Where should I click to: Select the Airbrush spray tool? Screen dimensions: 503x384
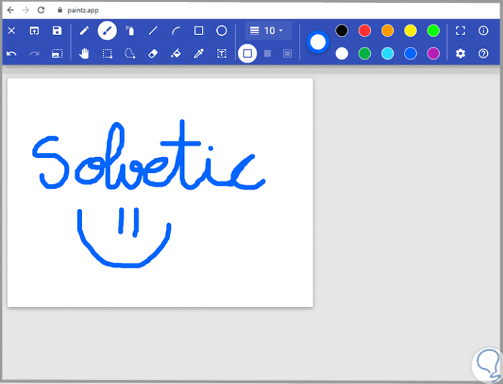130,31
